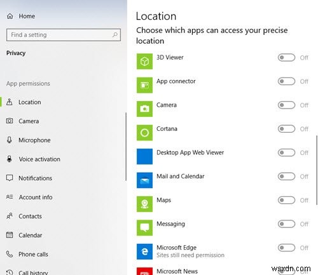The width and height of the screenshot is (318, 275).
Task: Toggle Messaging location access switch
Action: pos(286,224)
